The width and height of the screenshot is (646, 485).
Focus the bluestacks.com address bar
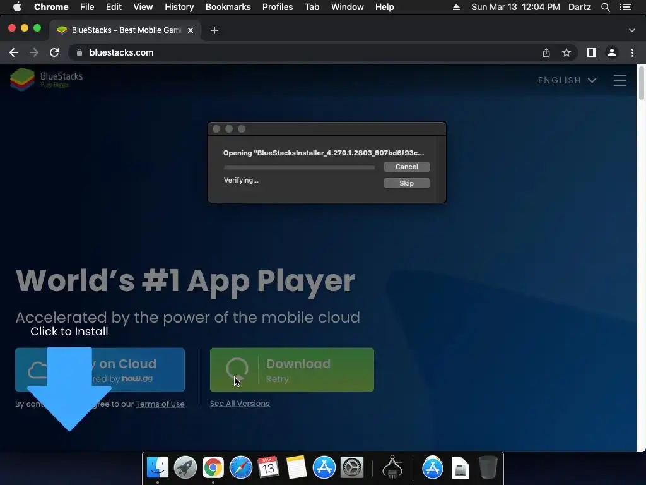tap(305, 52)
